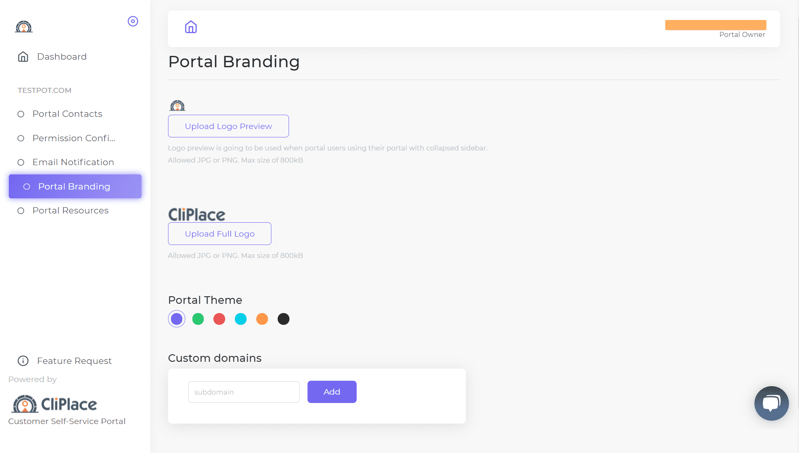Click the home breadcrumb icon in header
The image size is (799, 453).
191,27
